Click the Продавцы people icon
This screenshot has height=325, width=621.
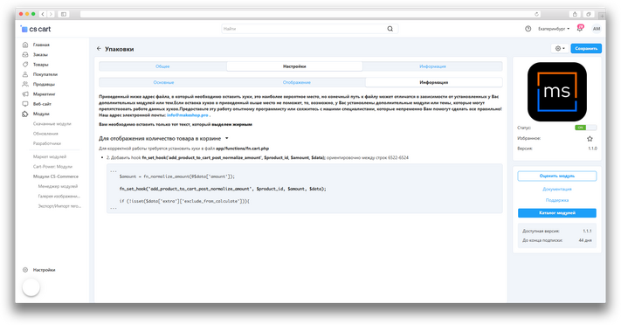click(25, 84)
